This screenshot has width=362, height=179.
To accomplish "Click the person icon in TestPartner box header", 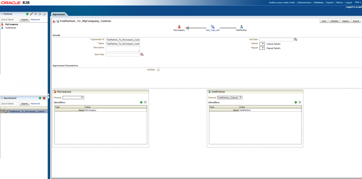I will coord(209,92).
